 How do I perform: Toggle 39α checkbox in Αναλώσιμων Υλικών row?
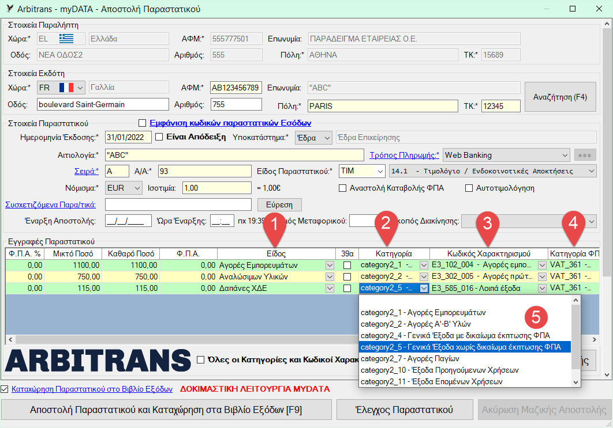coord(347,277)
